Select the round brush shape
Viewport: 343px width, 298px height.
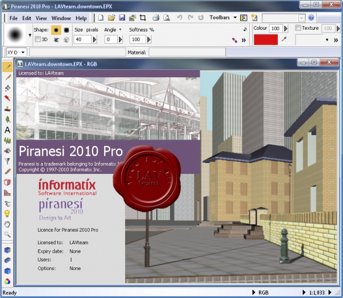tap(56, 30)
